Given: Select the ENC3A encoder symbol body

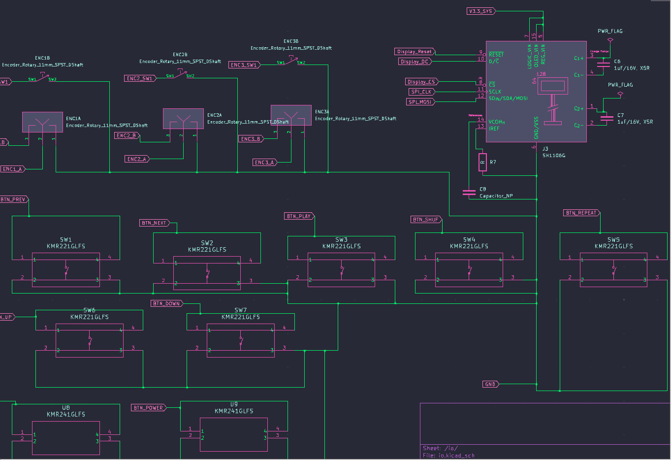Looking at the screenshot, I should (x=291, y=115).
